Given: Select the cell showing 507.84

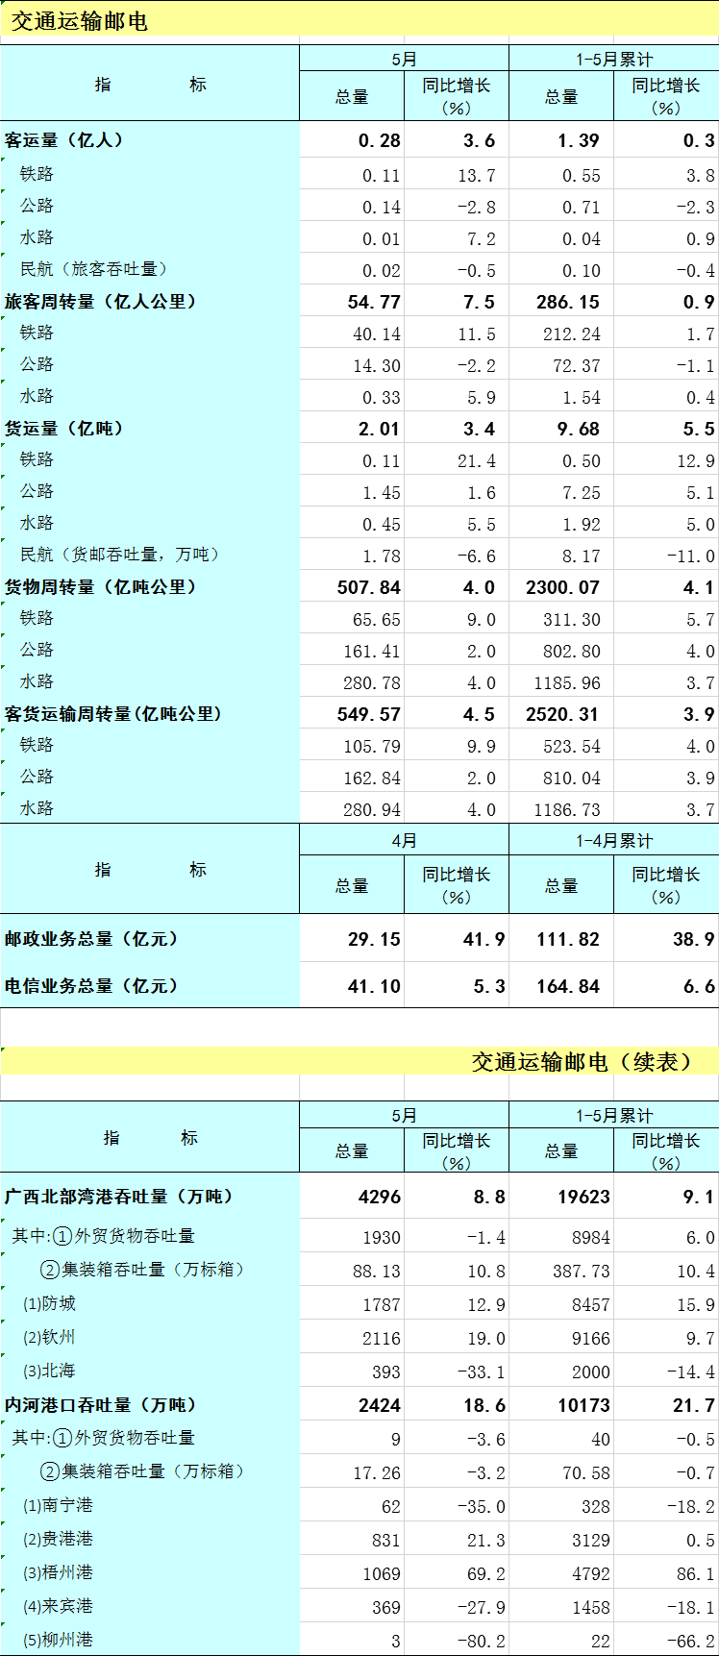Looking at the screenshot, I should (x=369, y=587).
